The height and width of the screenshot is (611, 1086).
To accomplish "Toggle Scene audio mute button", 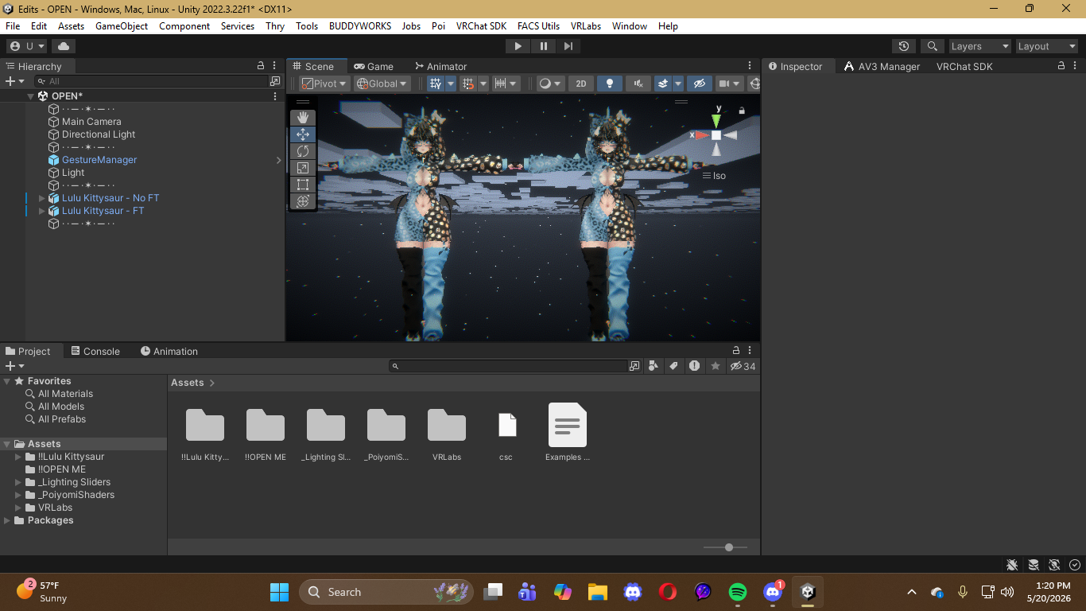I will (638, 84).
